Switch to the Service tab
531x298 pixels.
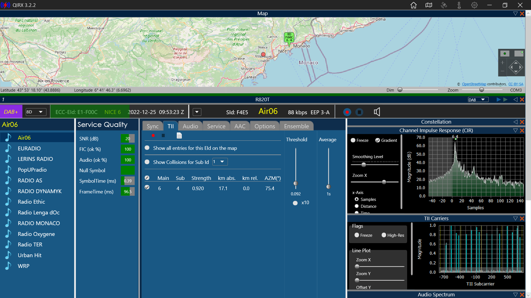pos(216,126)
